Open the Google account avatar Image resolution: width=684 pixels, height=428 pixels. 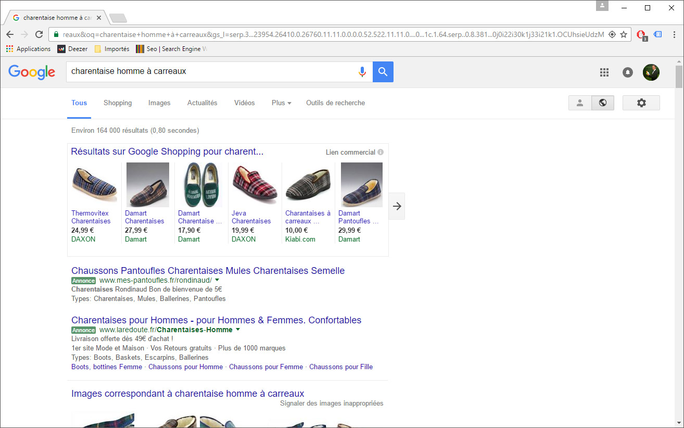coord(651,72)
